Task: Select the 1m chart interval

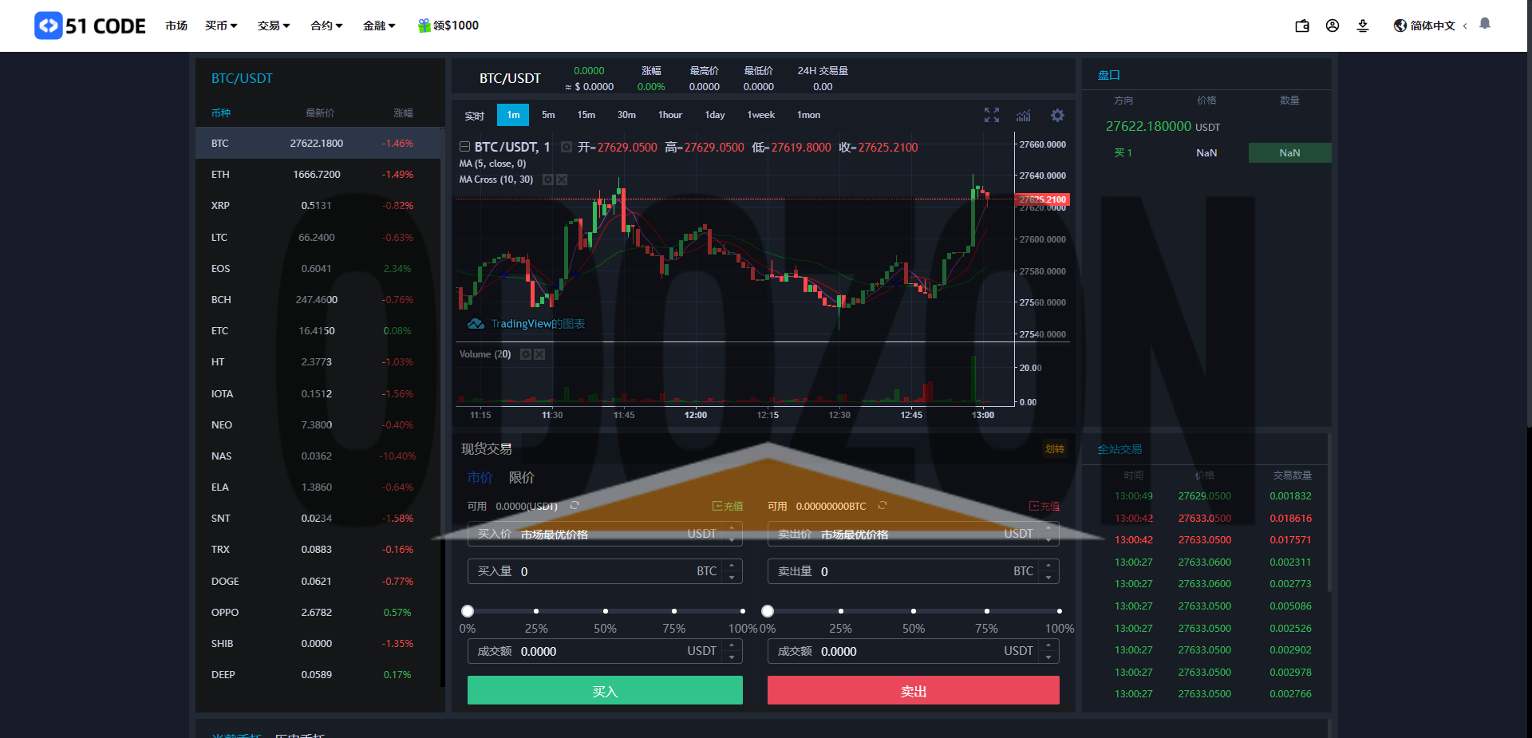Action: 513,115
